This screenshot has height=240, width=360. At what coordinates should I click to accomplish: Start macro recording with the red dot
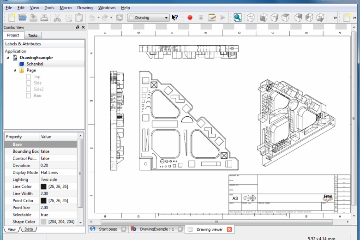[x=190, y=18]
